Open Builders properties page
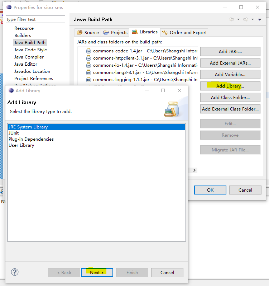The image size is (269, 286). (23, 36)
